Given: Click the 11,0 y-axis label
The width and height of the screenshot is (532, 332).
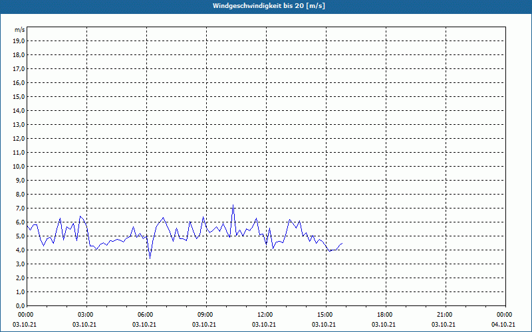Looking at the screenshot, I should tap(19, 153).
